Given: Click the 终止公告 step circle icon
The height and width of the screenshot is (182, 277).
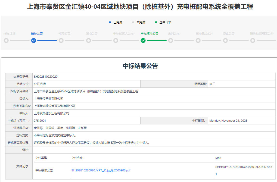Looking at the screenshot, I should tap(225, 40).
